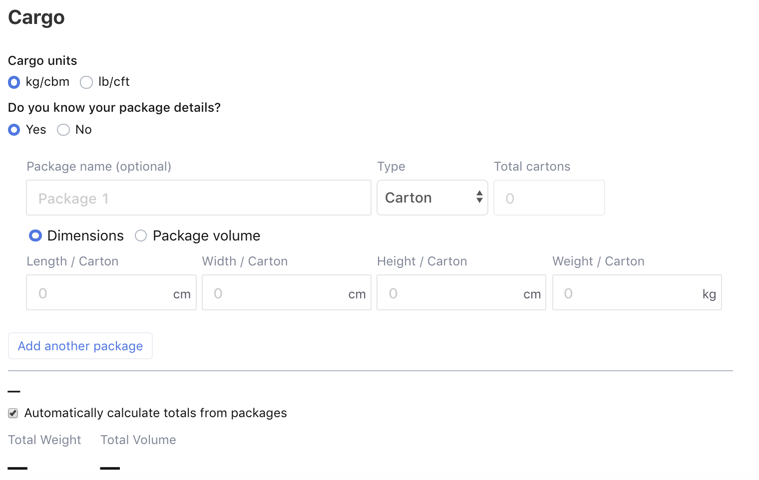The height and width of the screenshot is (480, 759).
Task: Click the kg/cbm label text
Action: (x=47, y=82)
